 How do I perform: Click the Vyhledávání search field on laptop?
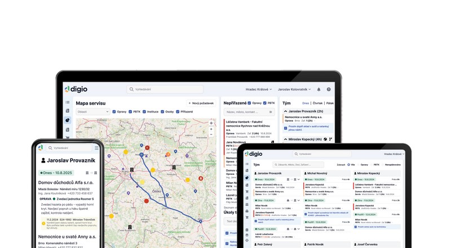165,89
